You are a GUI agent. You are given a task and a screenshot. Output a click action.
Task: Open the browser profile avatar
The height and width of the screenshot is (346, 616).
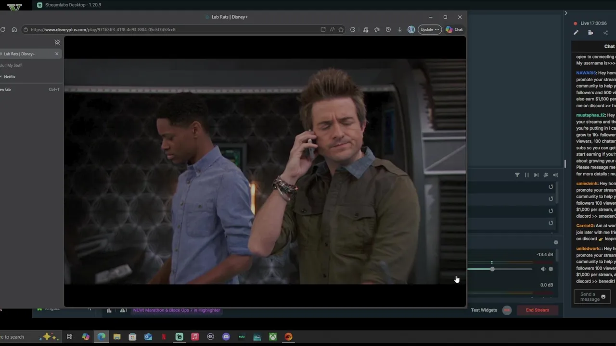pos(411,29)
